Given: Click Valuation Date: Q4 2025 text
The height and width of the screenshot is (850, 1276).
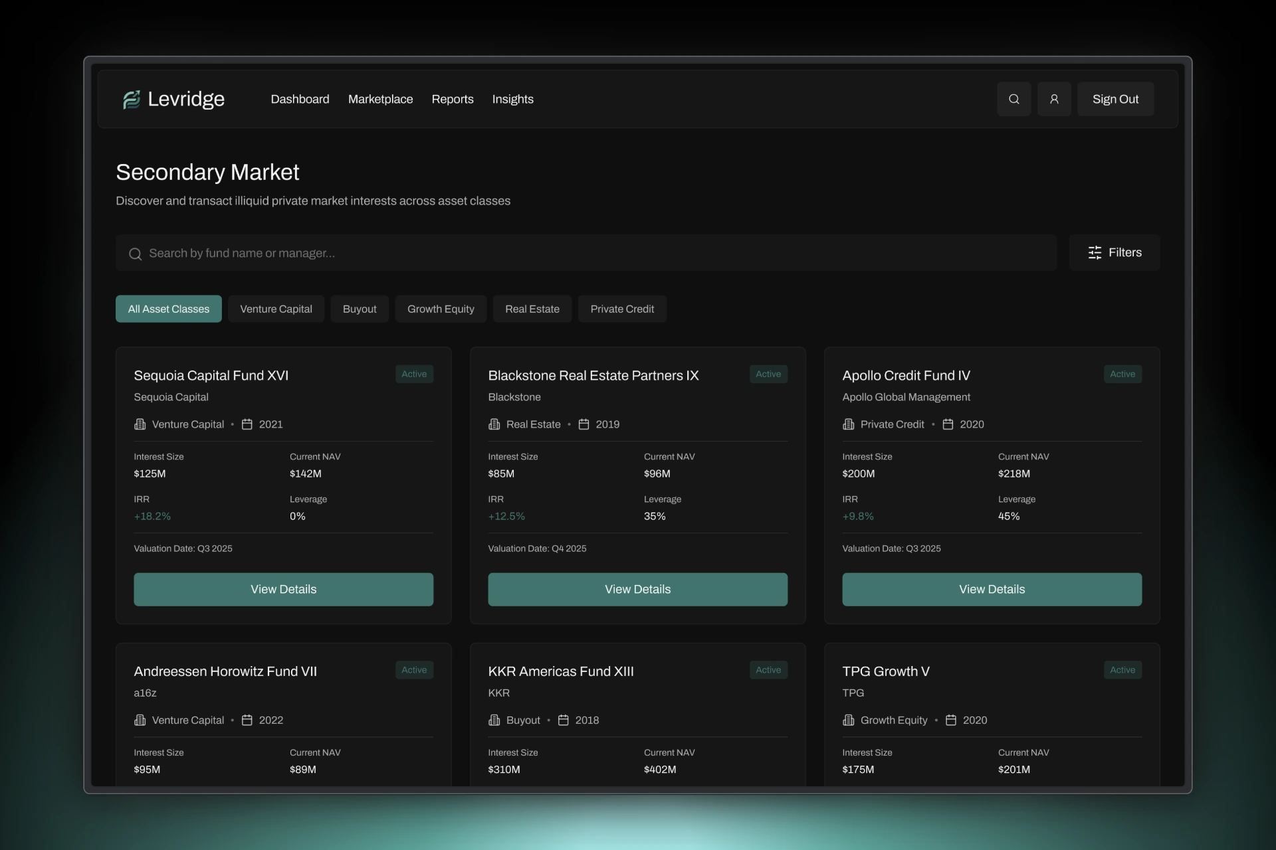Looking at the screenshot, I should pyautogui.click(x=537, y=549).
